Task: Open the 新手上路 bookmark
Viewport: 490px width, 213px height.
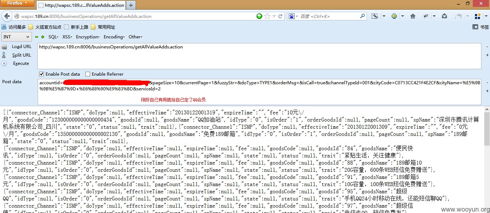Action: click(x=77, y=27)
